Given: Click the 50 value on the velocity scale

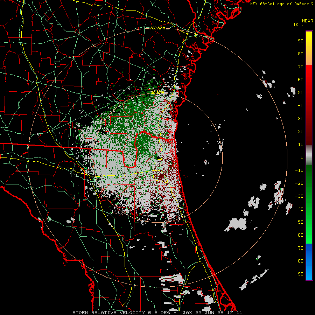Looking at the screenshot, I should (x=301, y=93).
